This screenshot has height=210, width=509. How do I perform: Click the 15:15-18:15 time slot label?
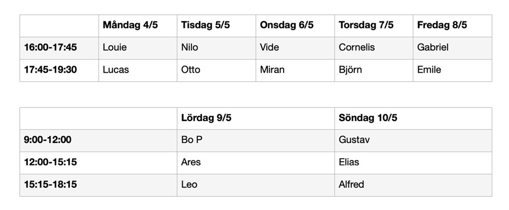pyautogui.click(x=50, y=185)
